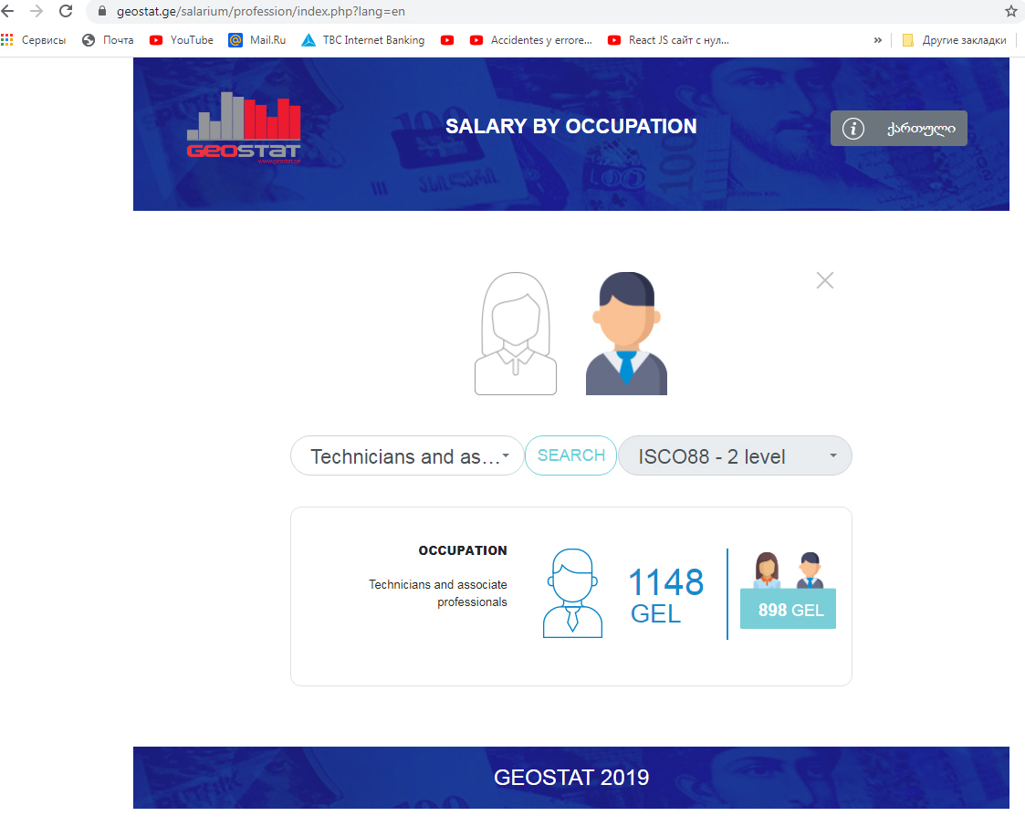Open the ISCO88 - 2 level dropdown

(x=735, y=456)
